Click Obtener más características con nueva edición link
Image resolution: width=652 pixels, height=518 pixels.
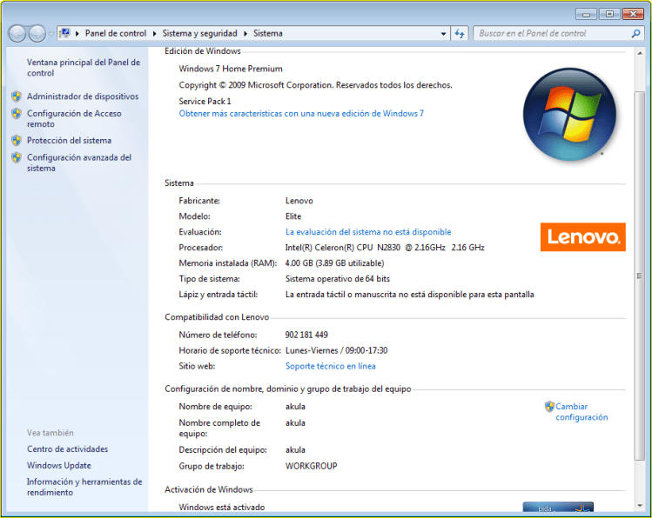point(301,113)
